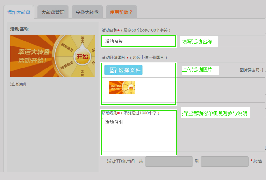
Task: Go to the 兑换大转盘 tab
Action: click(87, 13)
